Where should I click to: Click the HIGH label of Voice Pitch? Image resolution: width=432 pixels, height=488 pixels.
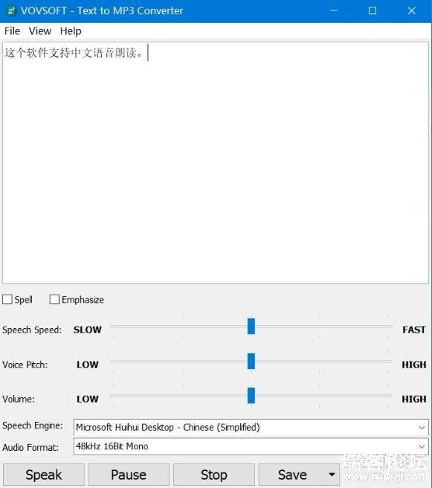(414, 365)
